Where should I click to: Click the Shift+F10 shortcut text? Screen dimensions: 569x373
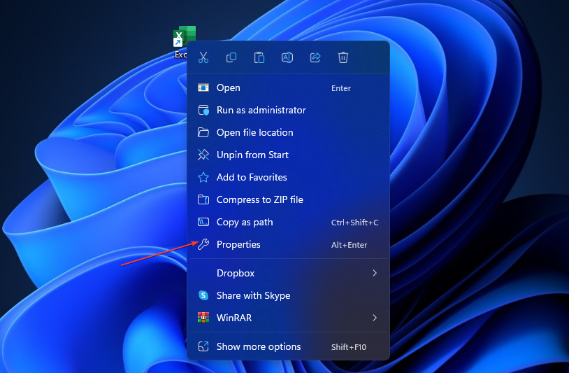(348, 347)
